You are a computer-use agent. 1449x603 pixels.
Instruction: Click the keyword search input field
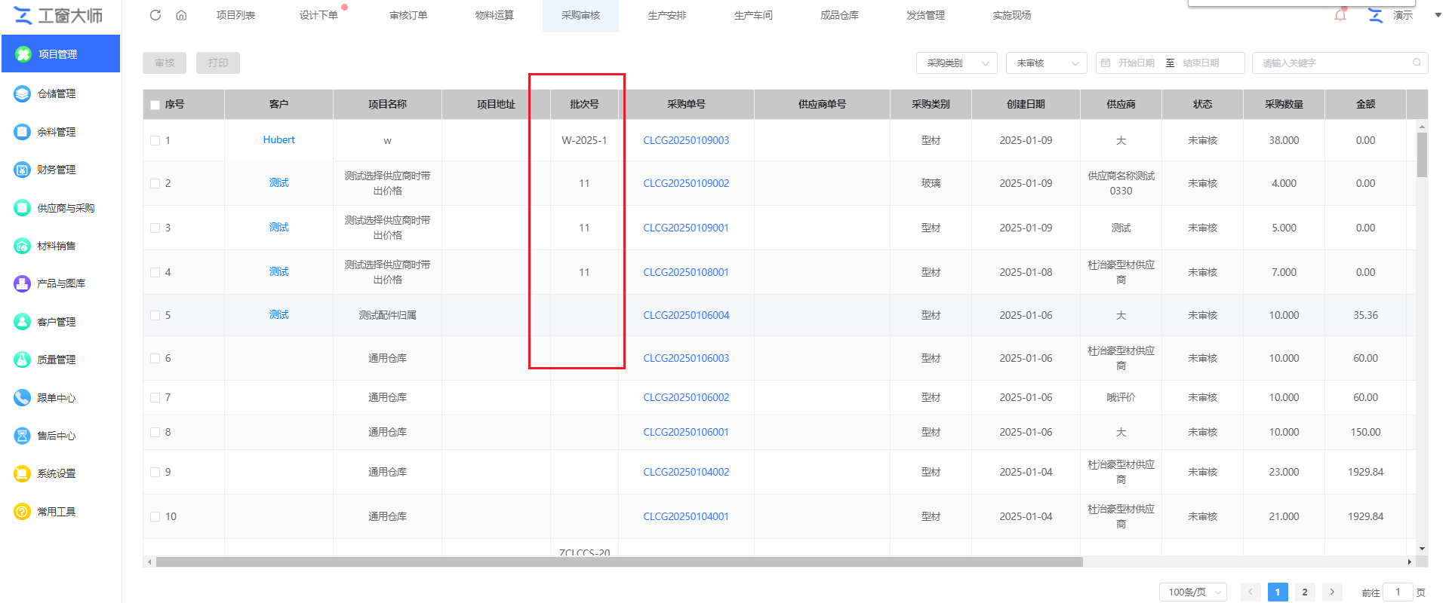pyautogui.click(x=1332, y=63)
